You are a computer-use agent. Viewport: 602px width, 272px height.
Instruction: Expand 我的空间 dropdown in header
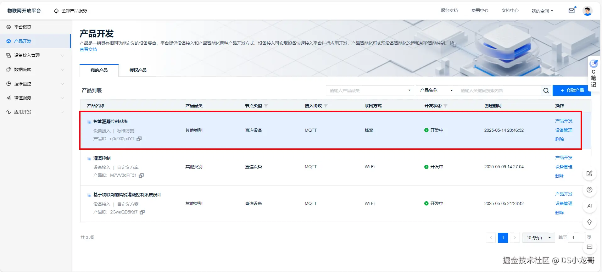[x=543, y=11]
